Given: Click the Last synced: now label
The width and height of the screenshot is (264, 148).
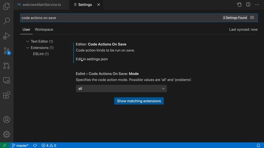Looking at the screenshot, I should pyautogui.click(x=243, y=30).
